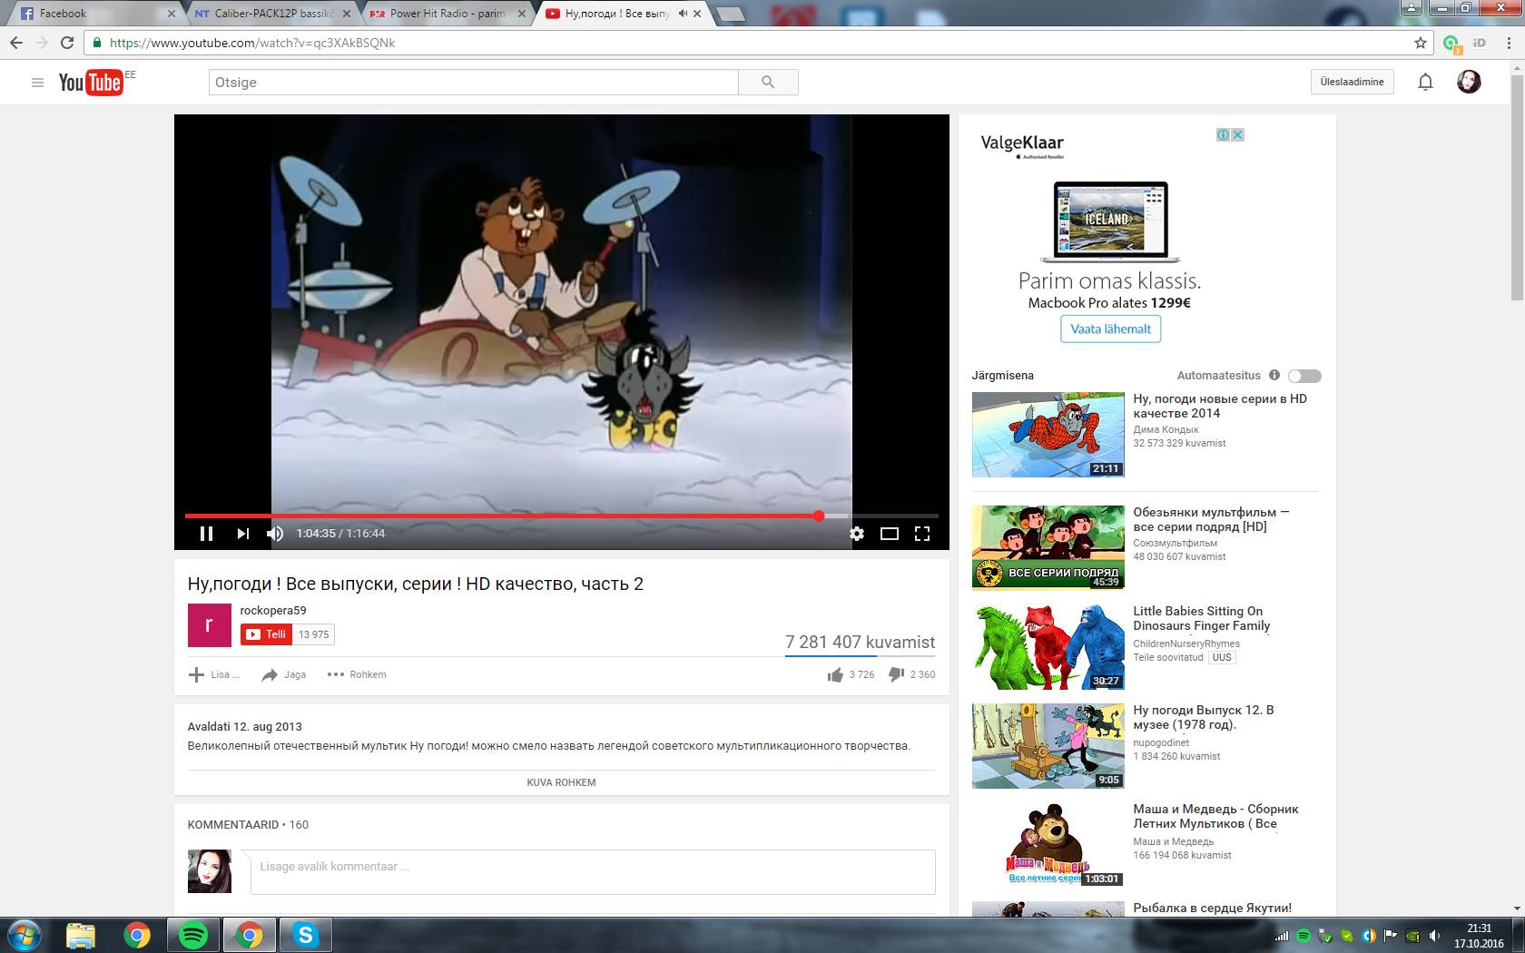The height and width of the screenshot is (953, 1525).
Task: Open Macbook laptop ad image
Action: pos(1110,221)
